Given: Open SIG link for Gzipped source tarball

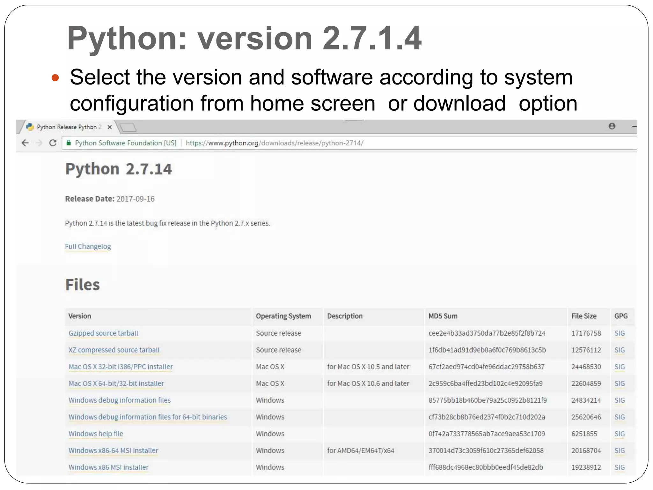Looking at the screenshot, I should [x=620, y=333].
